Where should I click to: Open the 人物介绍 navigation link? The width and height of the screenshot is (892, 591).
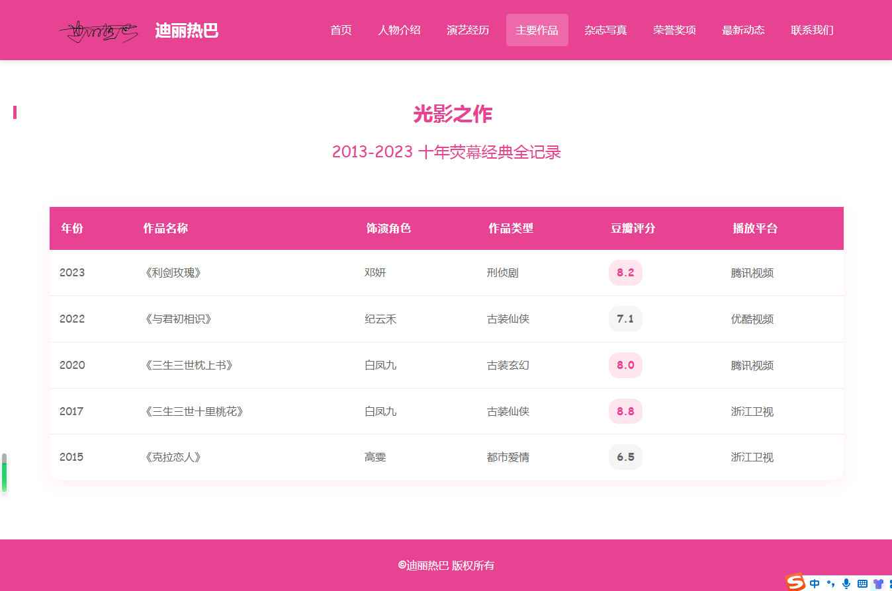tap(399, 30)
